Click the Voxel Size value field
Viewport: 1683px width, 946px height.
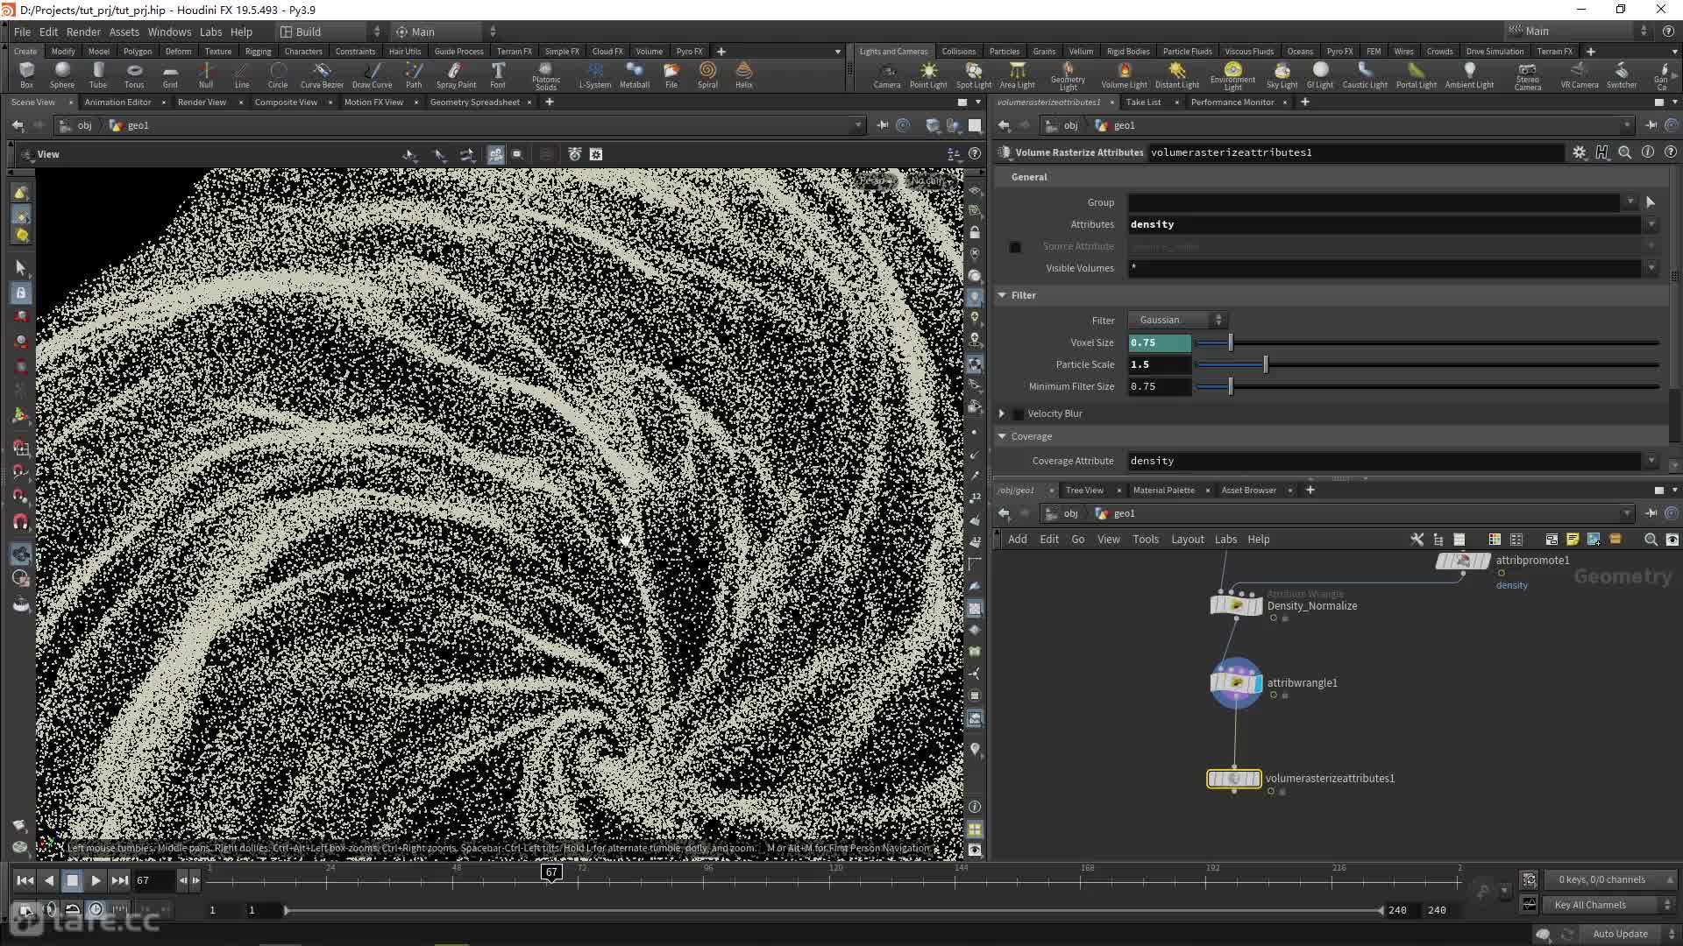[1159, 342]
